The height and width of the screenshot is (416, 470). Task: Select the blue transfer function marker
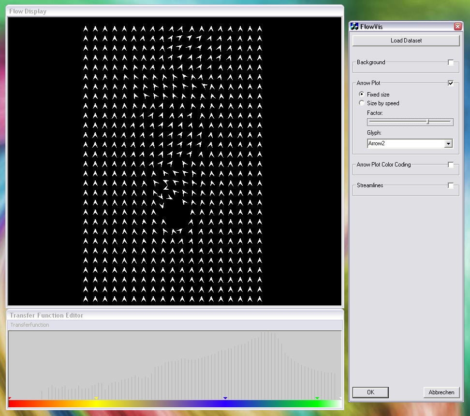click(225, 398)
